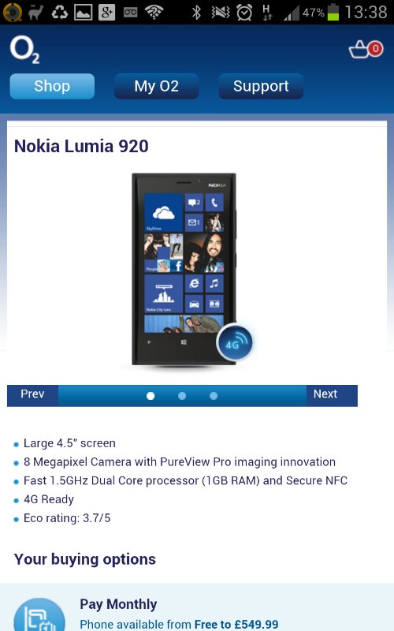Select the second carousel dot
Viewport: 394px width, 631px height.
(182, 396)
